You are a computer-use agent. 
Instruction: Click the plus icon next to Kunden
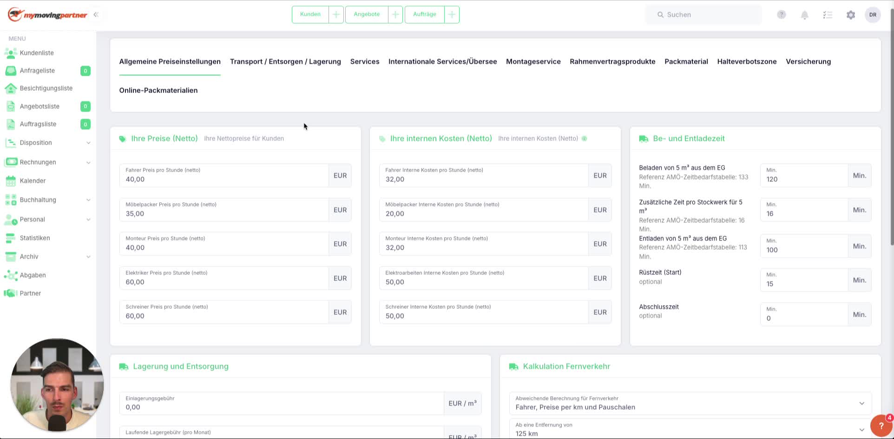coord(336,14)
